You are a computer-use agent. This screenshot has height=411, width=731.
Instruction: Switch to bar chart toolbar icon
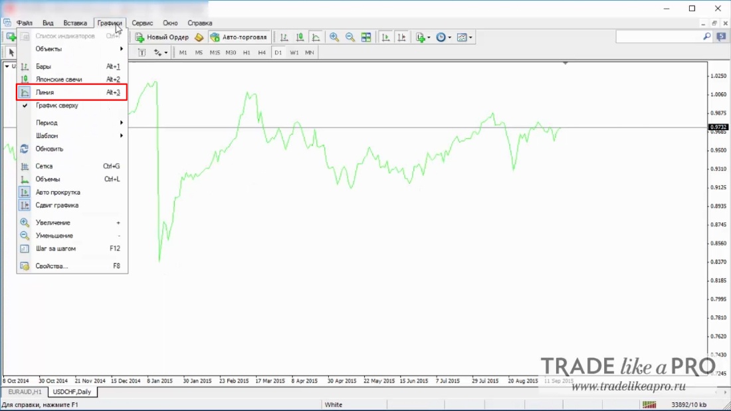point(284,37)
